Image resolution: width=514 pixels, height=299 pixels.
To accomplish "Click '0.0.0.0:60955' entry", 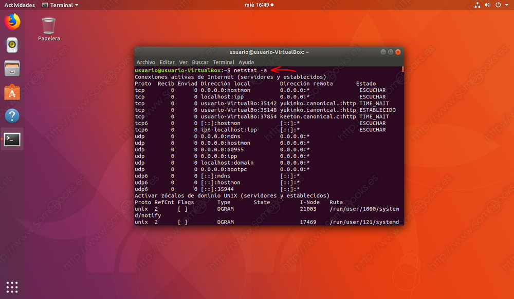I will [222, 150].
